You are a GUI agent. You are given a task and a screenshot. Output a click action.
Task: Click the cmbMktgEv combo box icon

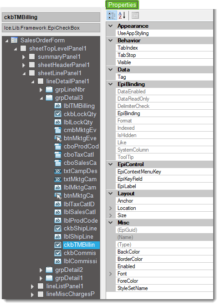coord(57,130)
